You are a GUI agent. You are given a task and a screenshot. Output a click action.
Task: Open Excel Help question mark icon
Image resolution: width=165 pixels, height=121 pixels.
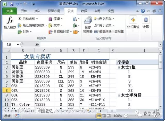[x=143, y=11]
